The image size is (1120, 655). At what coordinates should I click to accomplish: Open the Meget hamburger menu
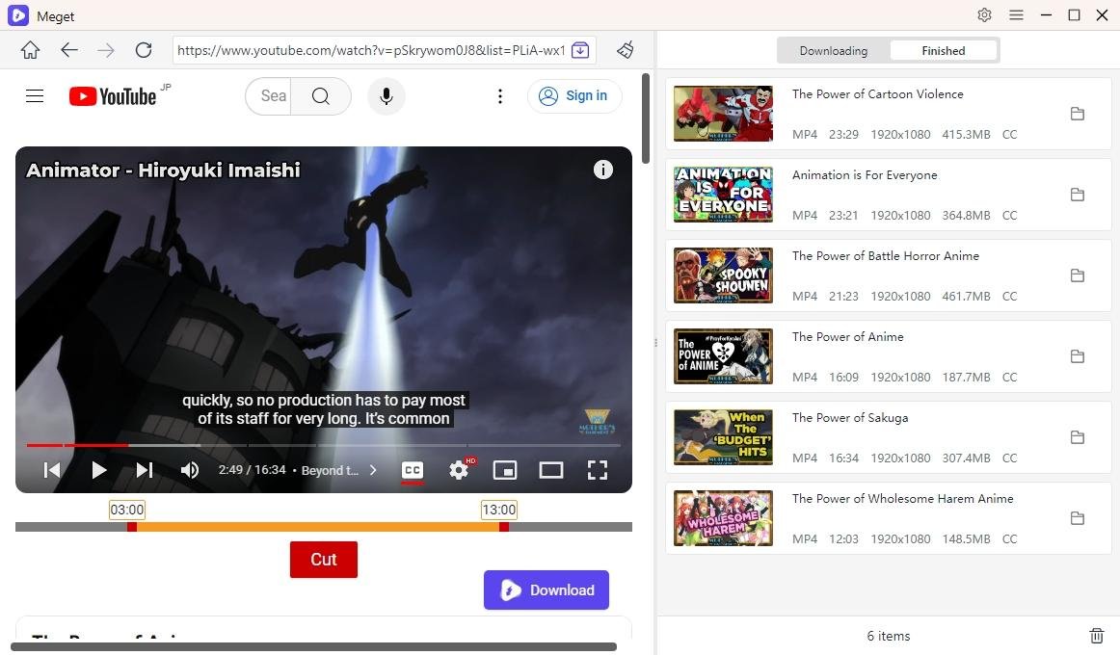(1016, 15)
